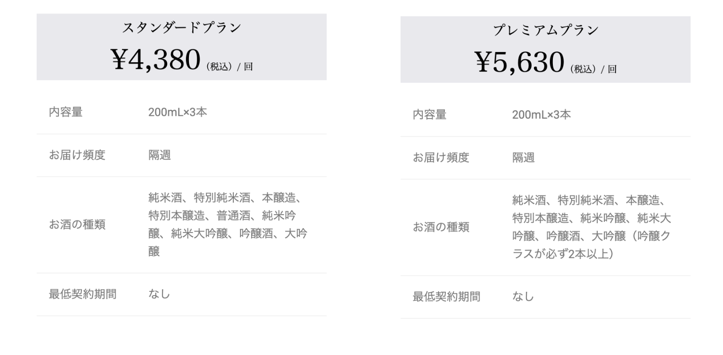Click 200mL×3本 in premium plan

pos(541,115)
